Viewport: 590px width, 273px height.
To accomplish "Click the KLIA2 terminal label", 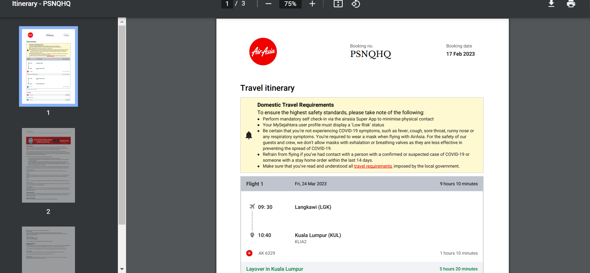I will (301, 242).
